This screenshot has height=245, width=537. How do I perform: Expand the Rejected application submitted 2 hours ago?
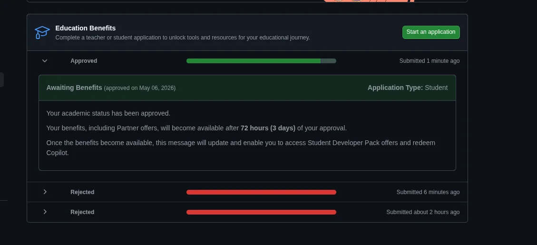[45, 212]
